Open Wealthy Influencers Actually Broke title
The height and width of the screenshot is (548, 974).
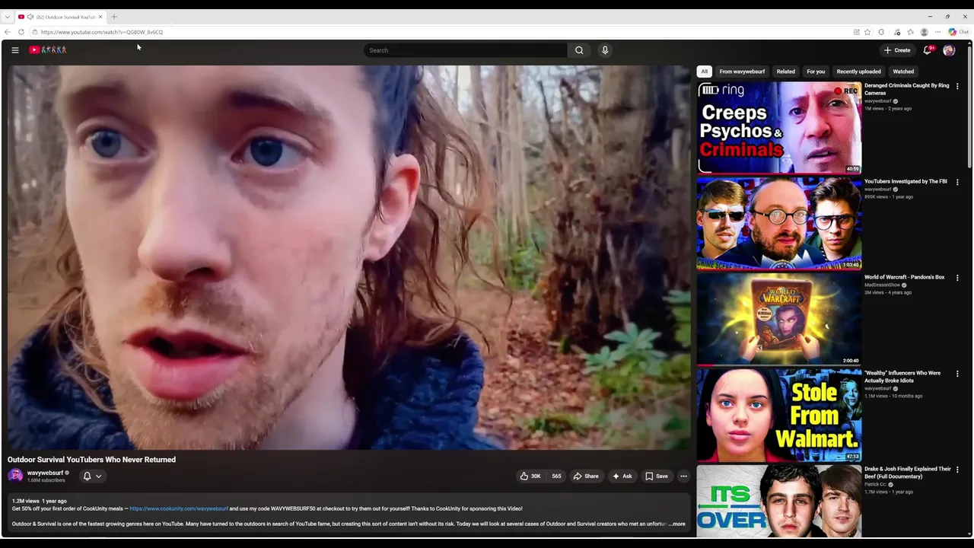(x=902, y=377)
